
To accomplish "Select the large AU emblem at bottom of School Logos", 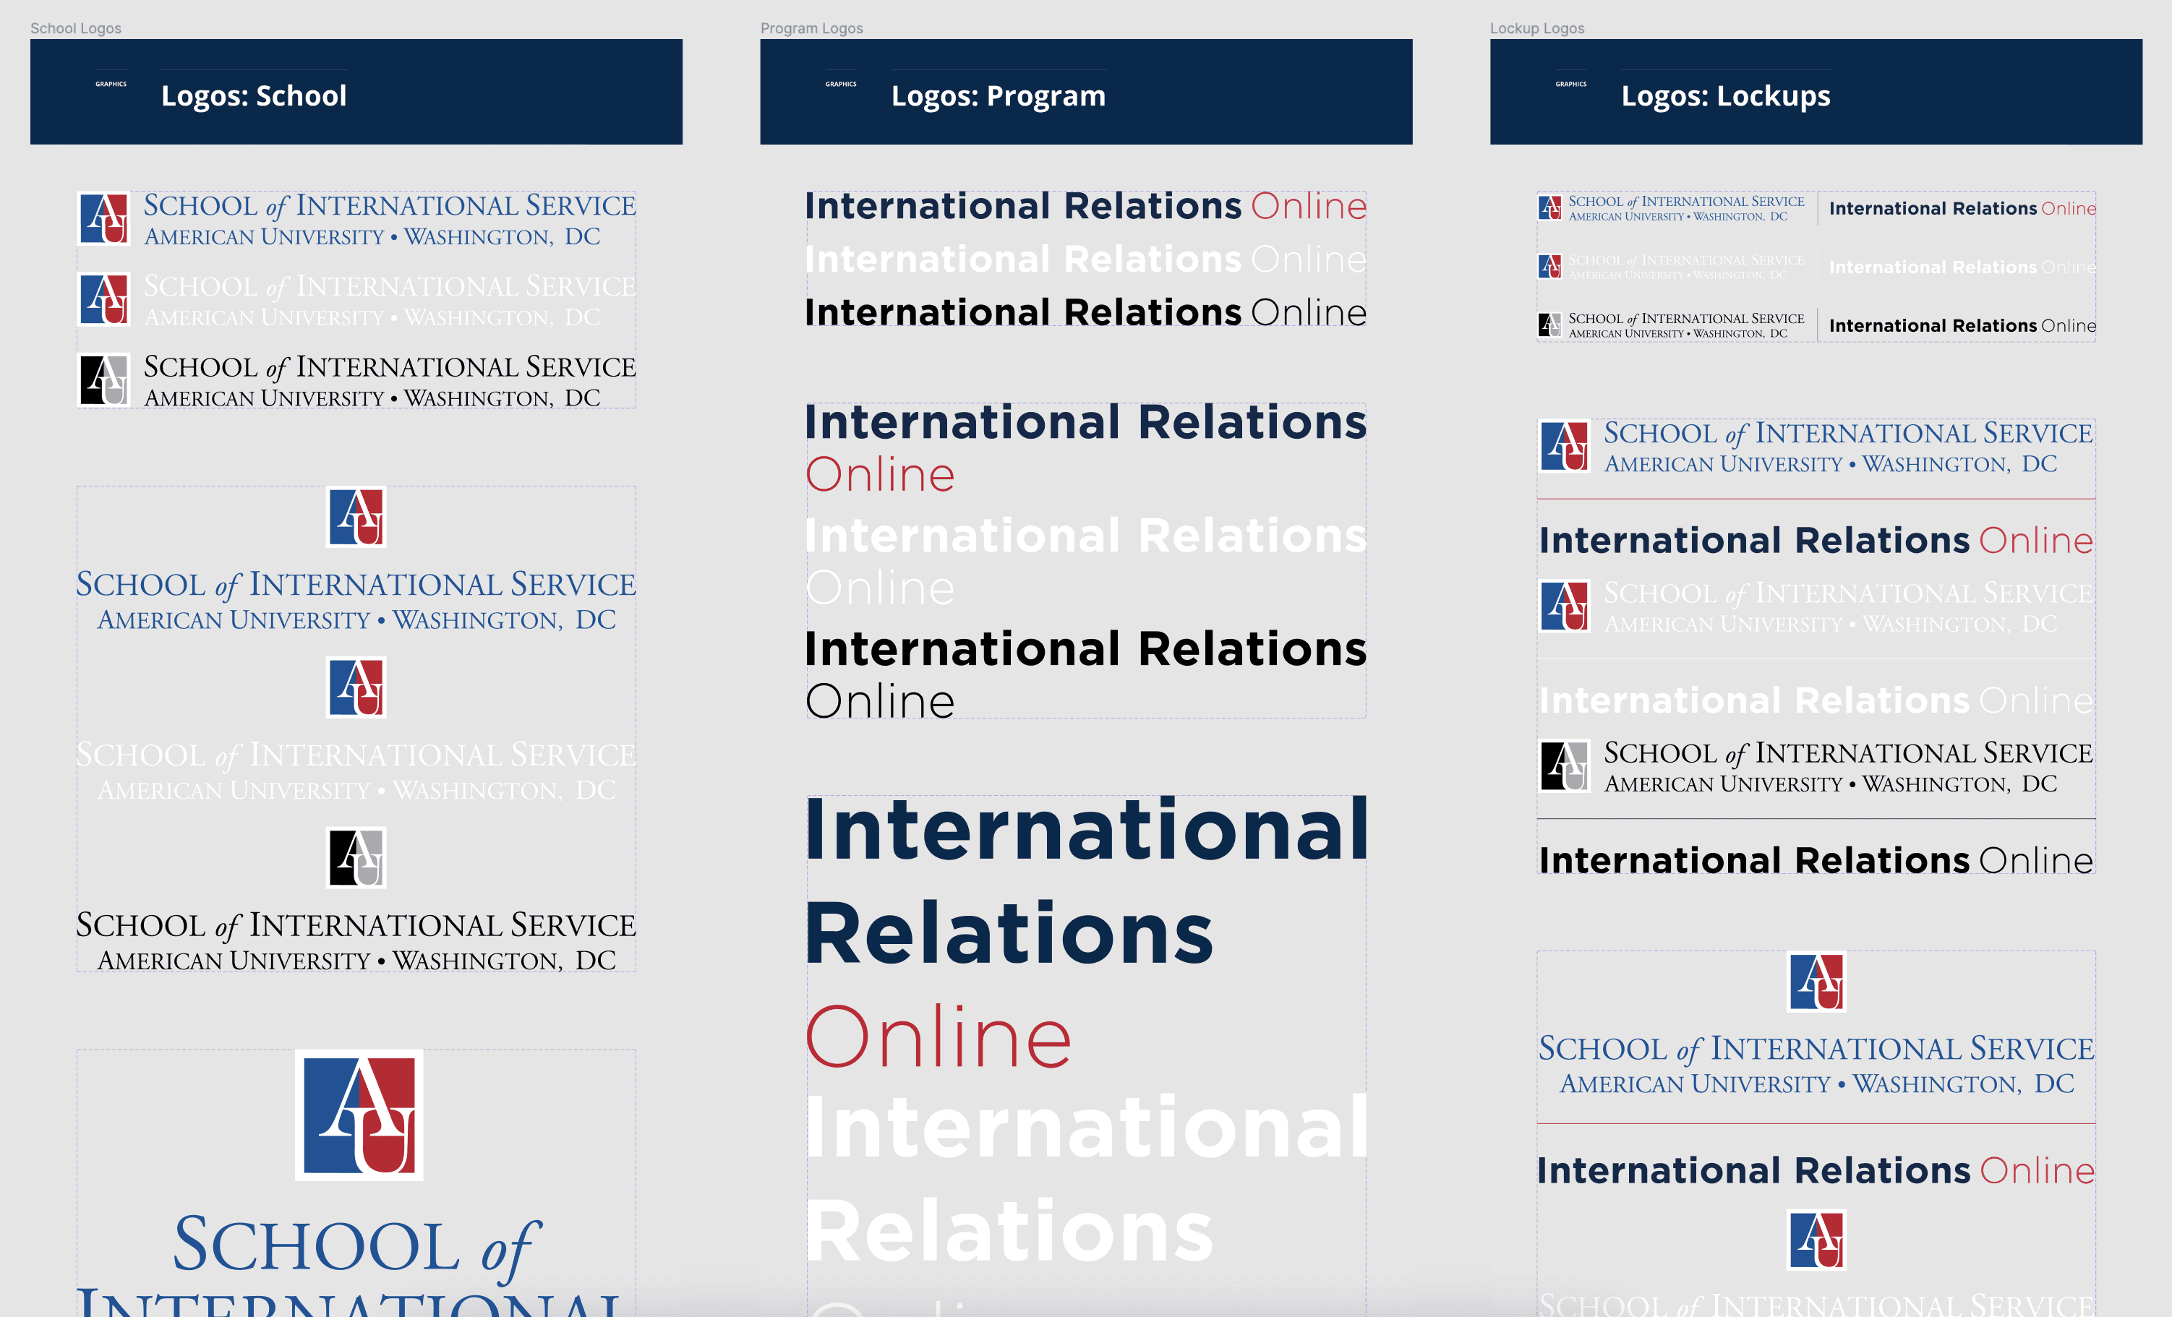I will pos(359,1115).
